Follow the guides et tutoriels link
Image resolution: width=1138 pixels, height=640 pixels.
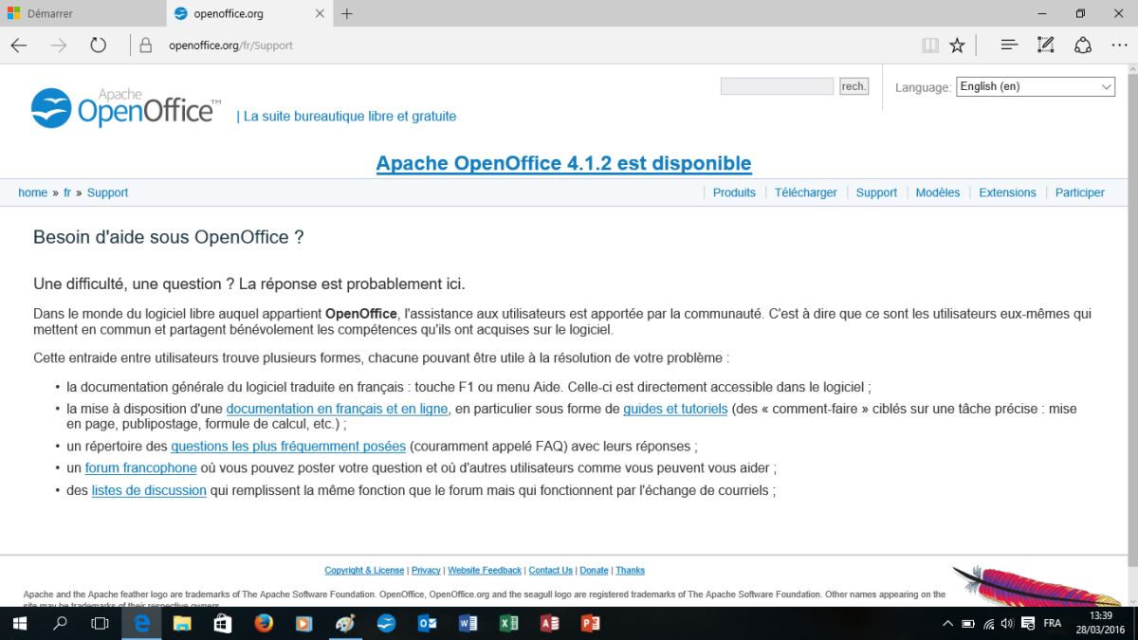(x=675, y=409)
